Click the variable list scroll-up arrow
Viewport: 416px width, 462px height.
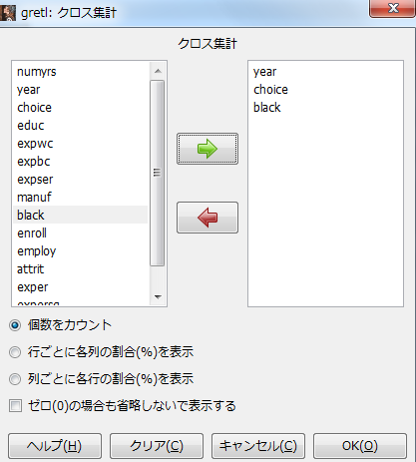coord(158,71)
